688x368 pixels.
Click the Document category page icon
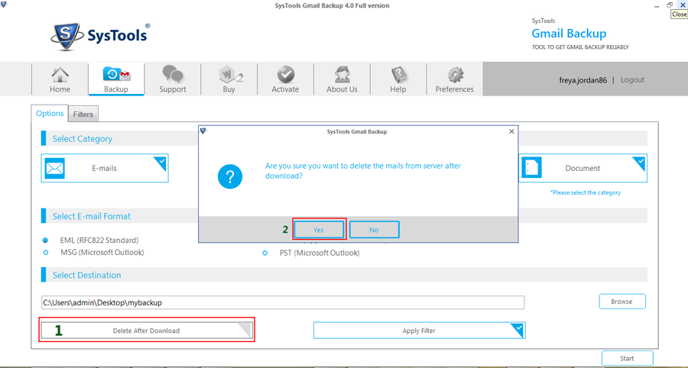[532, 168]
